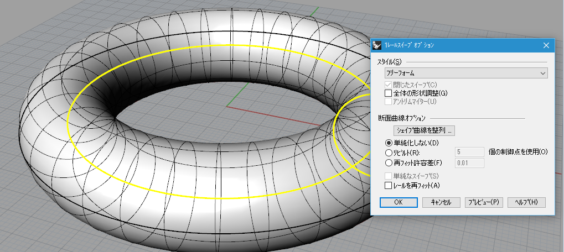This screenshot has height=252, width=564.
Task: Open the スタイル dropdown showing フリーフォーム
Action: pos(466,73)
